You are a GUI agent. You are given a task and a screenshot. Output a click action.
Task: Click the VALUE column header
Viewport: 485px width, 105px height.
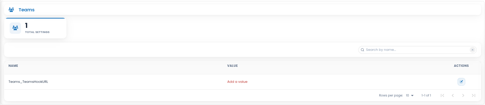coord(232,66)
